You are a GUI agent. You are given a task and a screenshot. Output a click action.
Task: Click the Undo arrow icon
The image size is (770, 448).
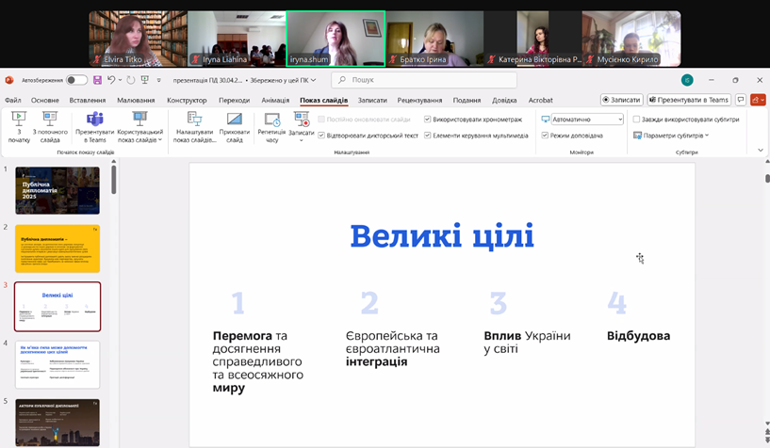112,81
